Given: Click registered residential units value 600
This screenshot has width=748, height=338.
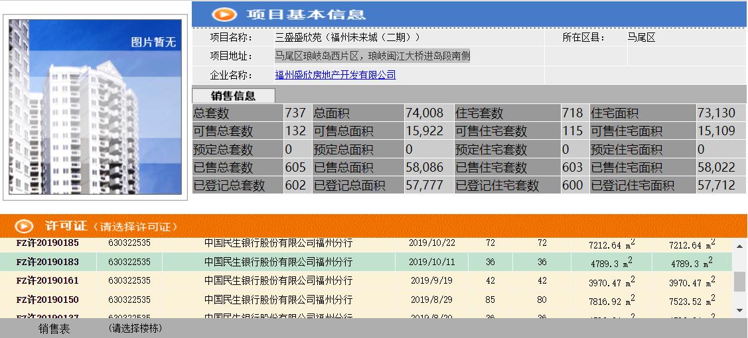Looking at the screenshot, I should tap(572, 185).
